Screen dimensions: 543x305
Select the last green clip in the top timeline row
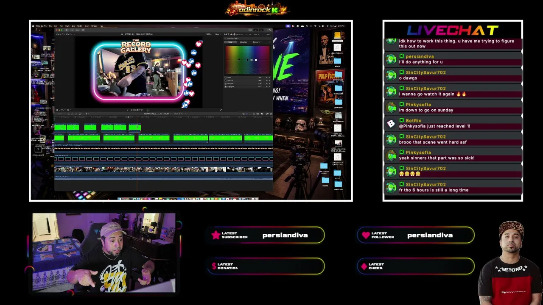click(x=134, y=127)
